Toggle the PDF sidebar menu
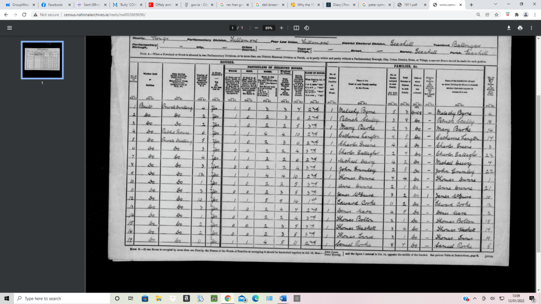The height and width of the screenshot is (304, 541). (x=9, y=27)
